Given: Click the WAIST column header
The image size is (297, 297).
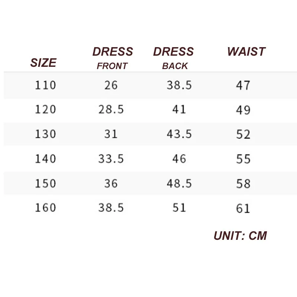Looking at the screenshot, I should [246, 52].
